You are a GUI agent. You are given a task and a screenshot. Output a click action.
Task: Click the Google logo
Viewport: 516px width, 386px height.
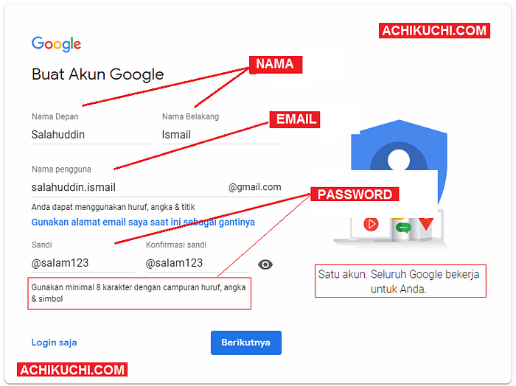pos(56,44)
